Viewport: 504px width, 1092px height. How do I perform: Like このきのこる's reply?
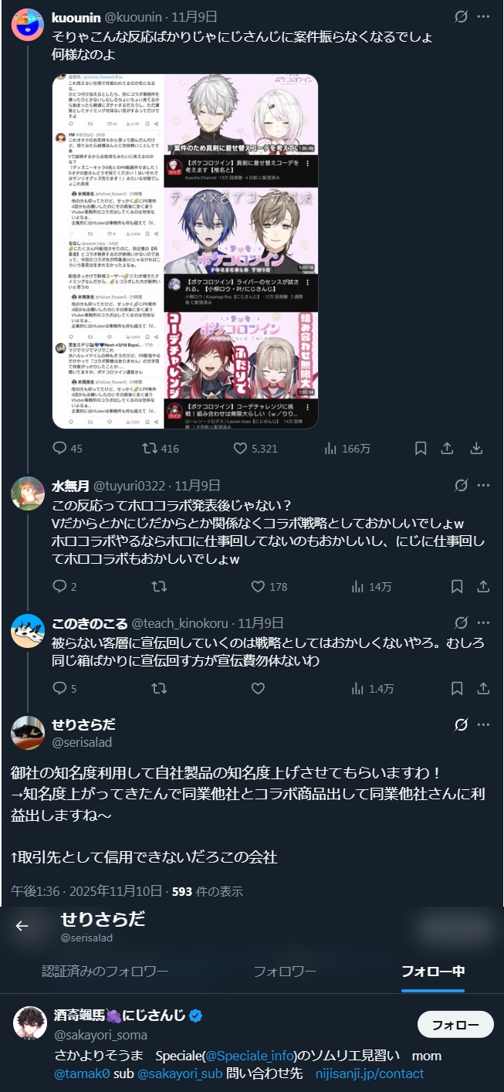point(259,688)
